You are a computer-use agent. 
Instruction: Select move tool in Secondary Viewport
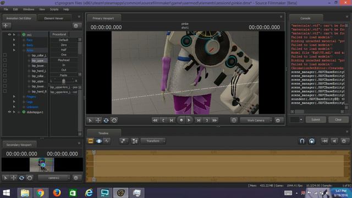click(x=14, y=178)
